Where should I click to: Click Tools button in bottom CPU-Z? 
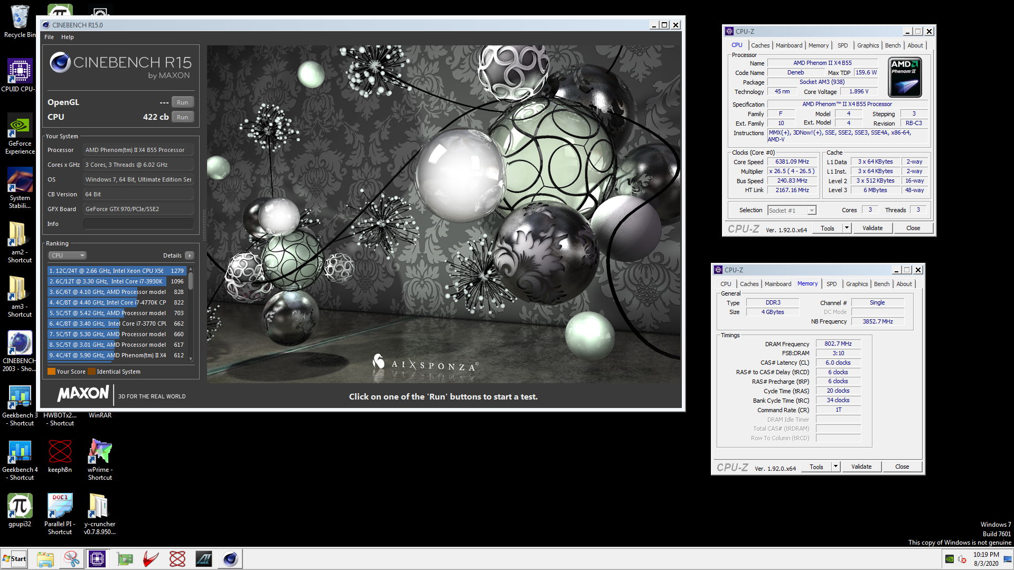[x=816, y=467]
